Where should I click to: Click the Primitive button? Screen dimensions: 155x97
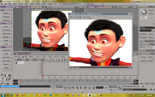(x=6, y=13)
